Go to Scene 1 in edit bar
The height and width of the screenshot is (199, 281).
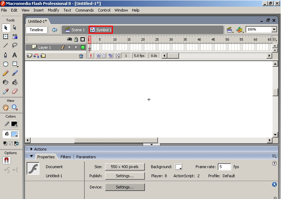click(x=75, y=30)
